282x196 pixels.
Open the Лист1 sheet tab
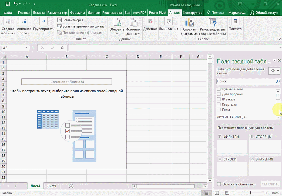tap(52, 186)
